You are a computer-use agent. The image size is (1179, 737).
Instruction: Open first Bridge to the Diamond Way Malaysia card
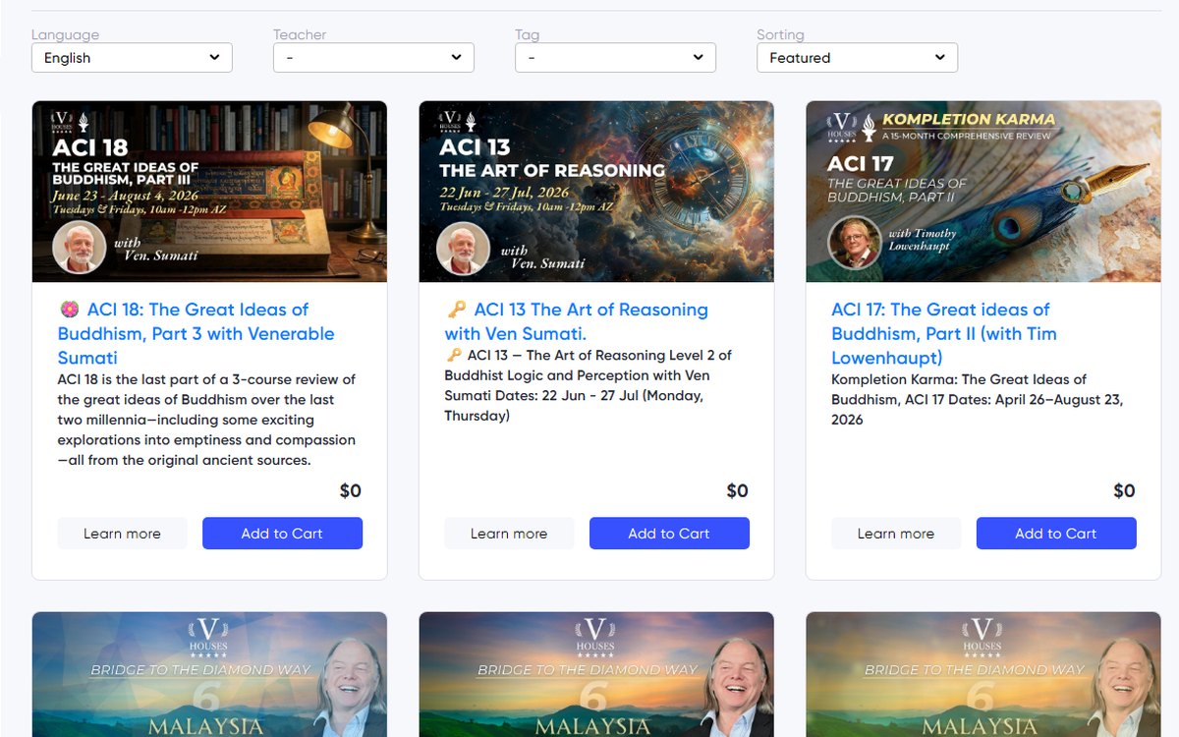[x=209, y=674]
